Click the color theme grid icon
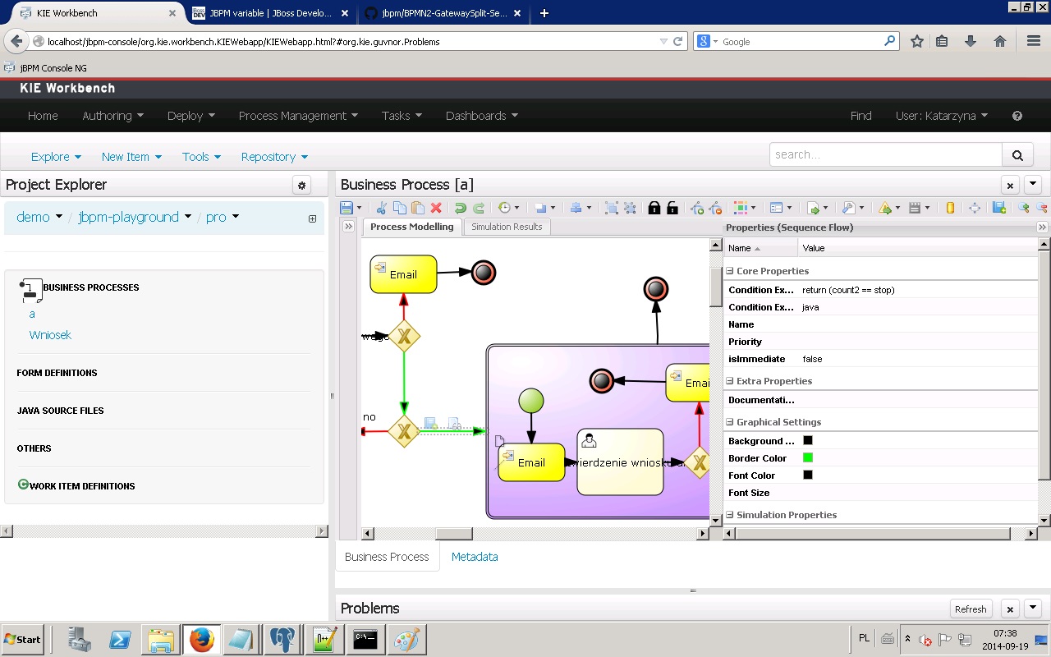1051x657 pixels. [740, 208]
